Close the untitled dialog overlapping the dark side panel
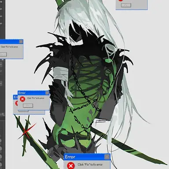This screenshot has height=169, width=169. pyautogui.click(x=21, y=42)
